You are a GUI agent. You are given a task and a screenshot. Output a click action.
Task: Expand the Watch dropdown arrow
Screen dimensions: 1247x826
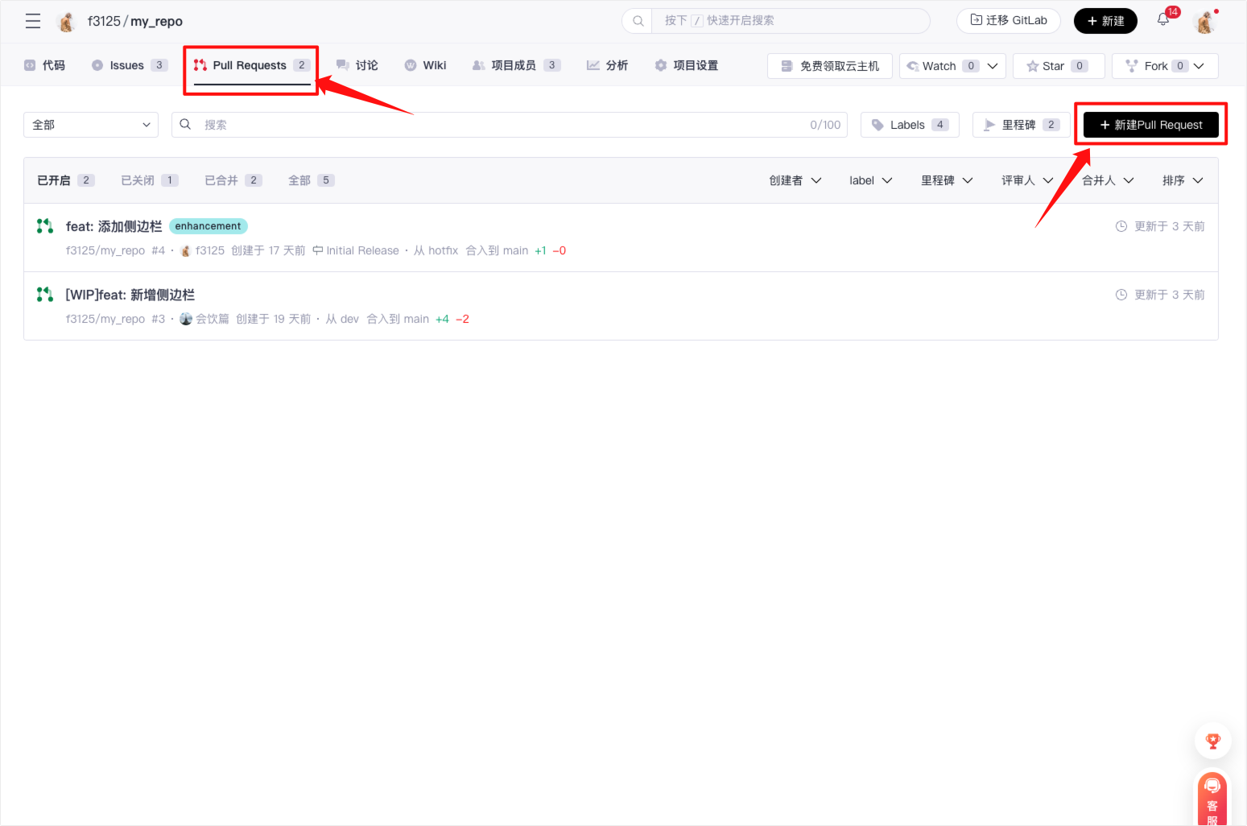point(993,66)
